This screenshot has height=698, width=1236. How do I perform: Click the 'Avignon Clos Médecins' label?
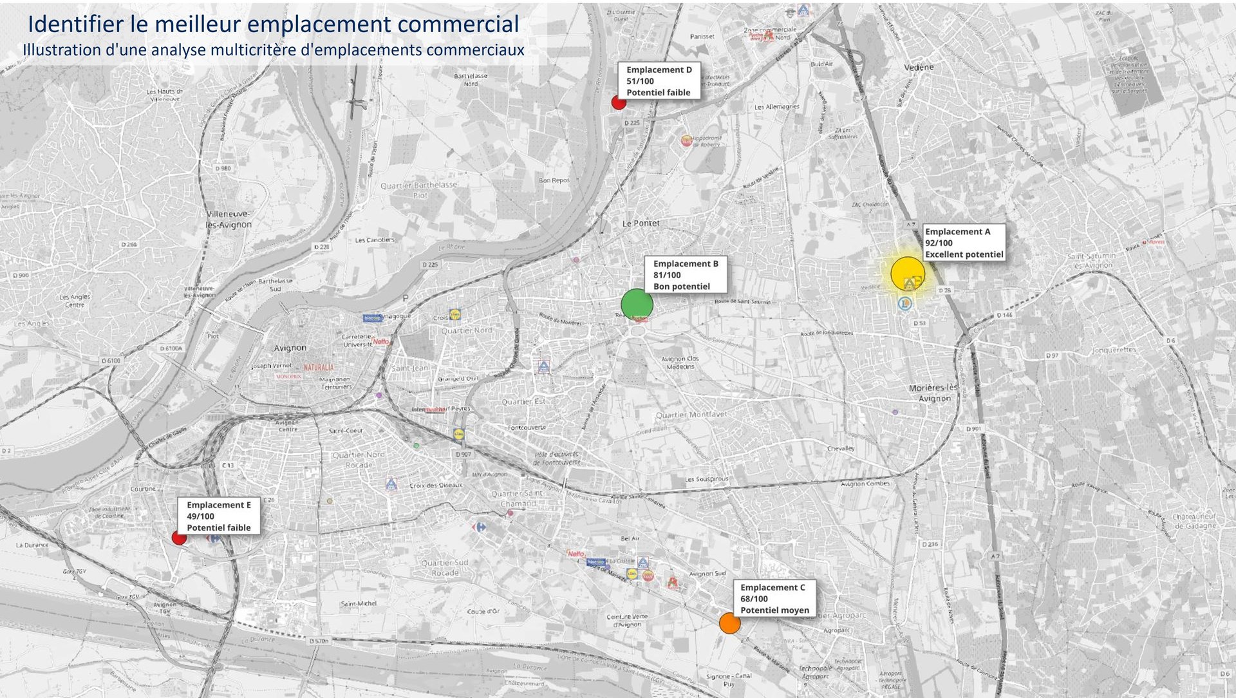[680, 363]
